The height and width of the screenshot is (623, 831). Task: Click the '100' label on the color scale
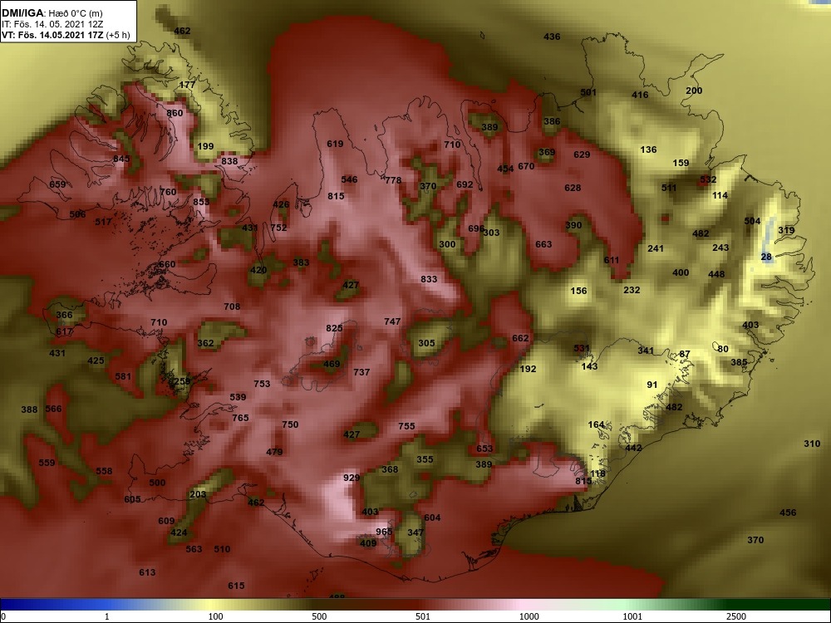tap(216, 616)
